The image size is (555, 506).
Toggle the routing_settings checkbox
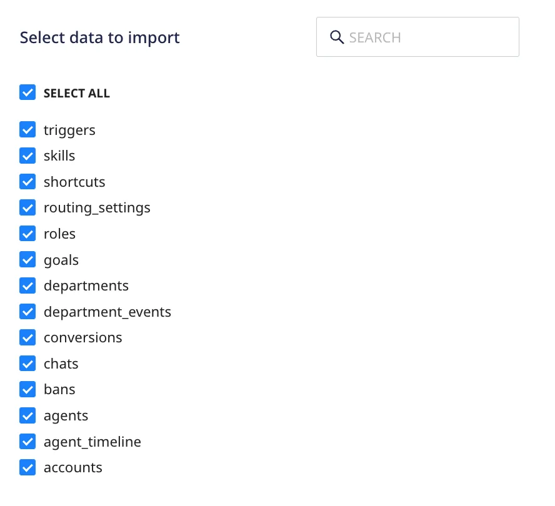point(27,207)
